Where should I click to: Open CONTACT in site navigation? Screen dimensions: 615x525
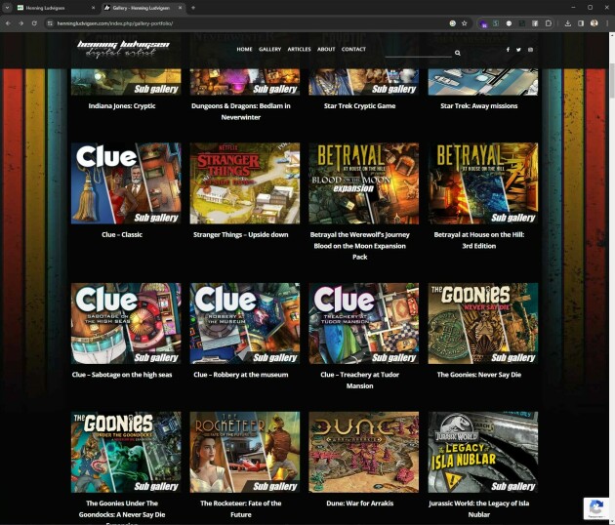[x=353, y=49]
